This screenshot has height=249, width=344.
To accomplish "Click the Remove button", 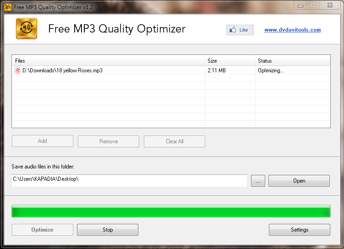I will pos(109,141).
